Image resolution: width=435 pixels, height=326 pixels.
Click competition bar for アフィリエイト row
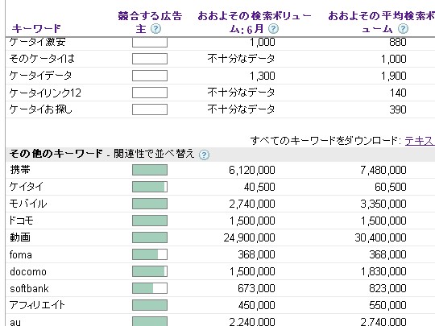(150, 305)
